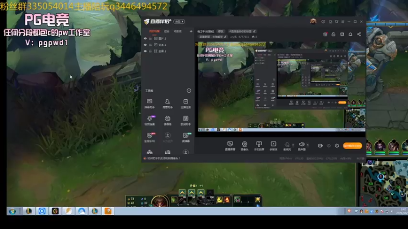Click the share icon above the preview
The width and height of the screenshot is (408, 229).
pos(359,34)
